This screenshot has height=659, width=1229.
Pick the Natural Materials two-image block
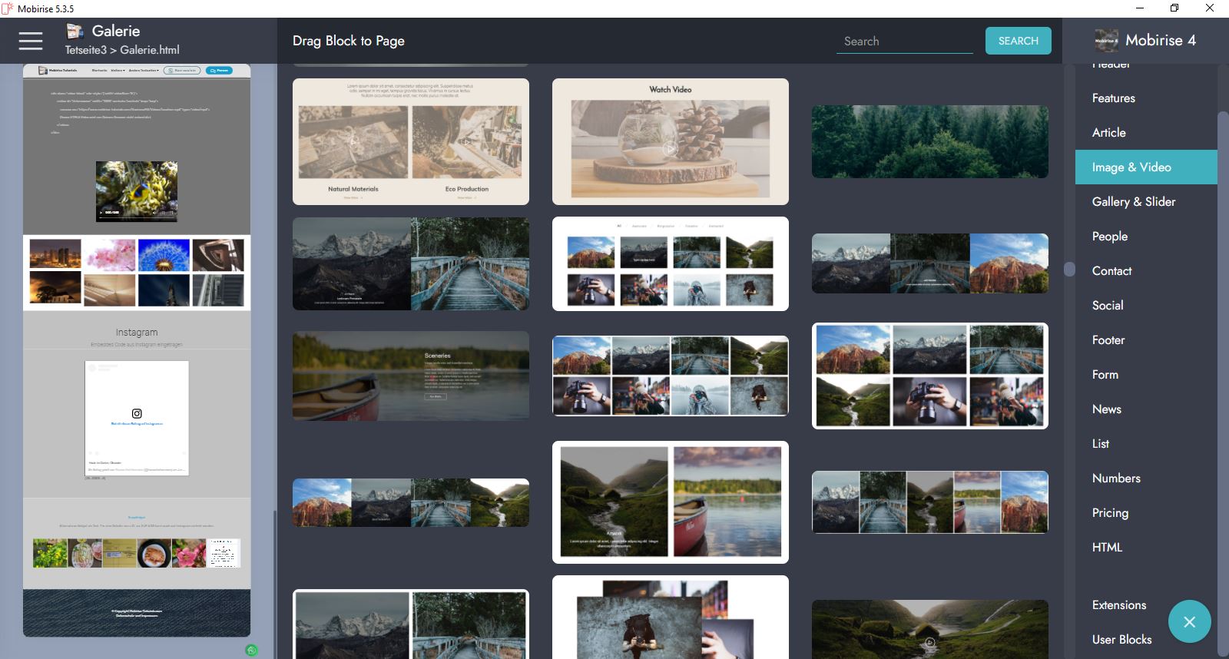(410, 141)
